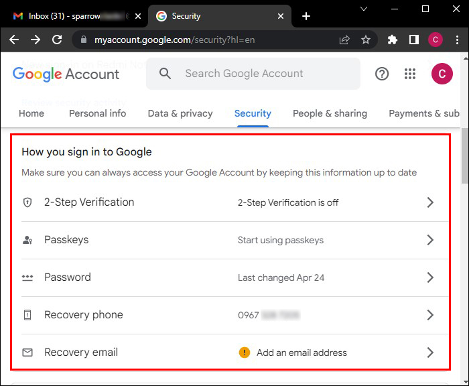Open a new browser tab
This screenshot has width=469, height=386.
click(x=306, y=16)
